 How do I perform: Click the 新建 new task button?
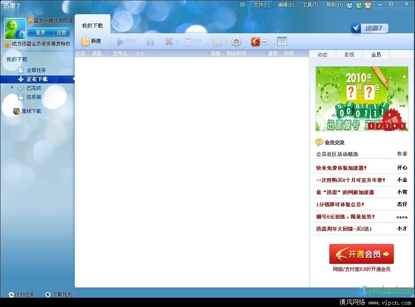[x=91, y=41]
